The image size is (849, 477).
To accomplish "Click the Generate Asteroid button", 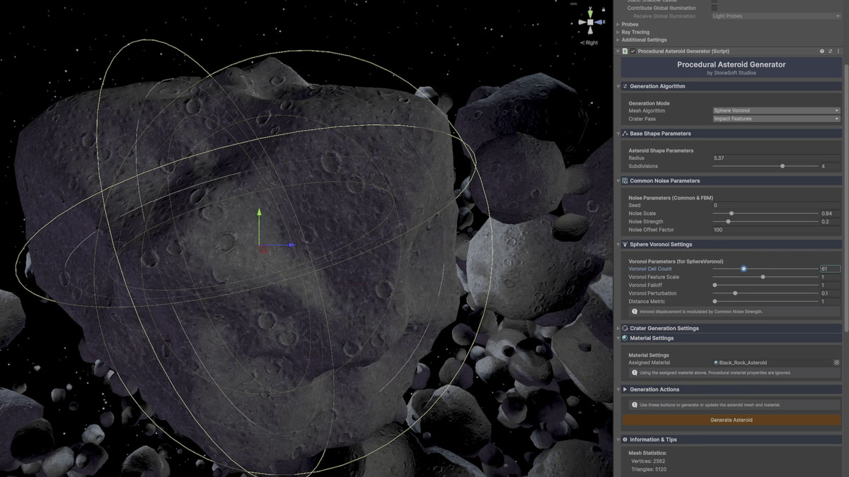I will (732, 420).
